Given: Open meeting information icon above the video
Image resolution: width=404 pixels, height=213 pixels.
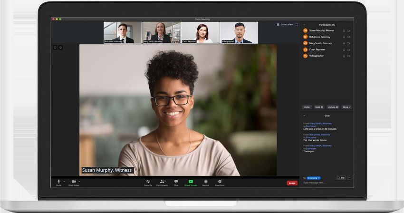Looking at the screenshot, I should click(x=55, y=48).
